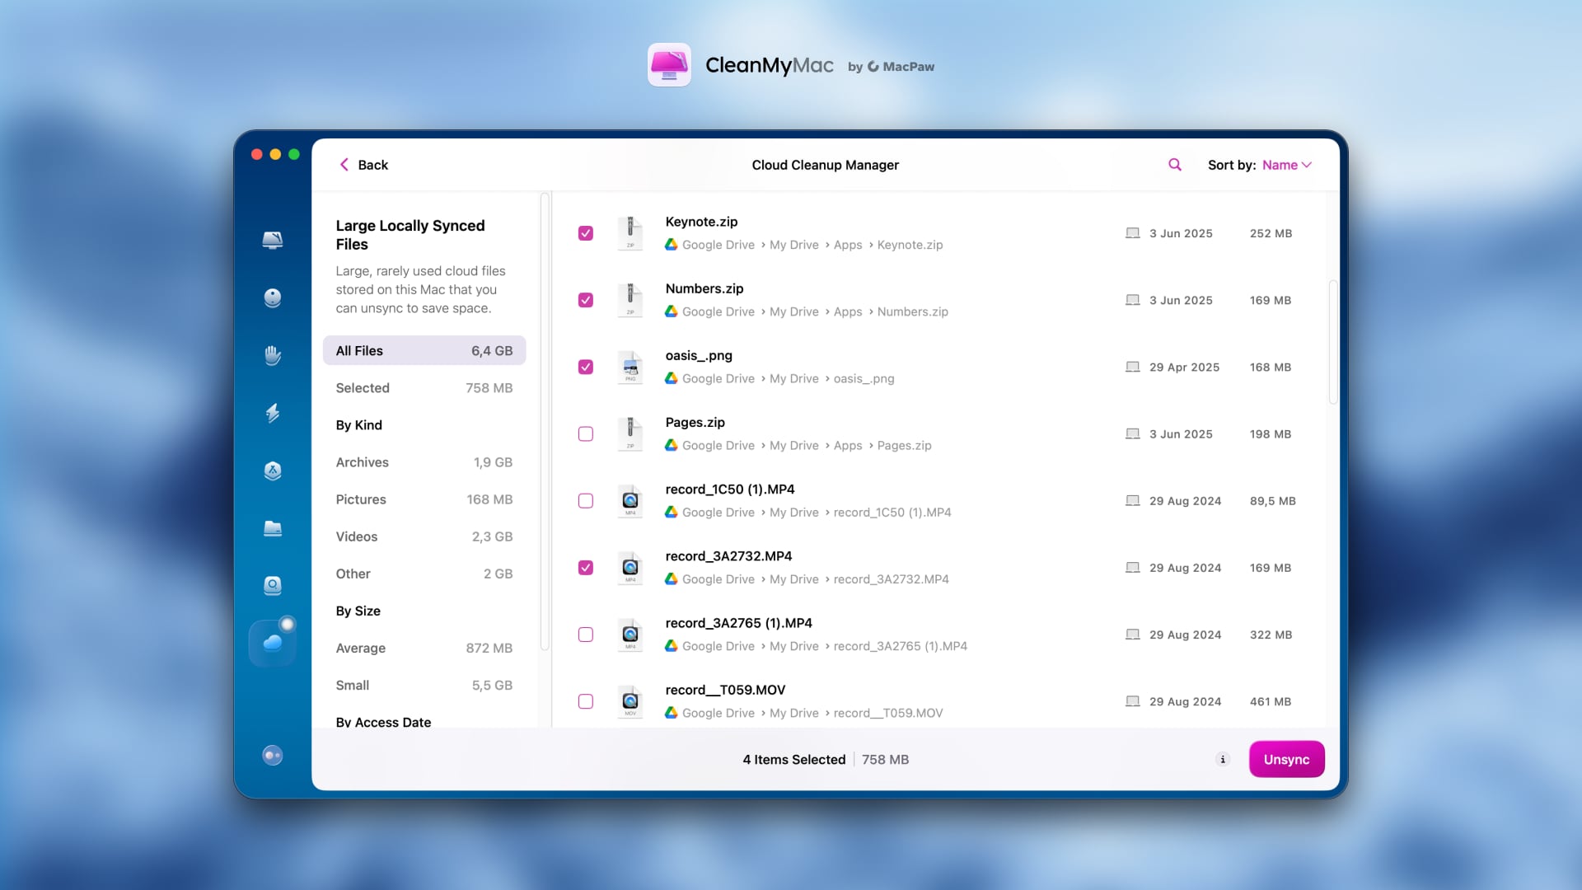Select the Cleanup tool in the sidebar
This screenshot has height=890, width=1582.
click(273, 297)
